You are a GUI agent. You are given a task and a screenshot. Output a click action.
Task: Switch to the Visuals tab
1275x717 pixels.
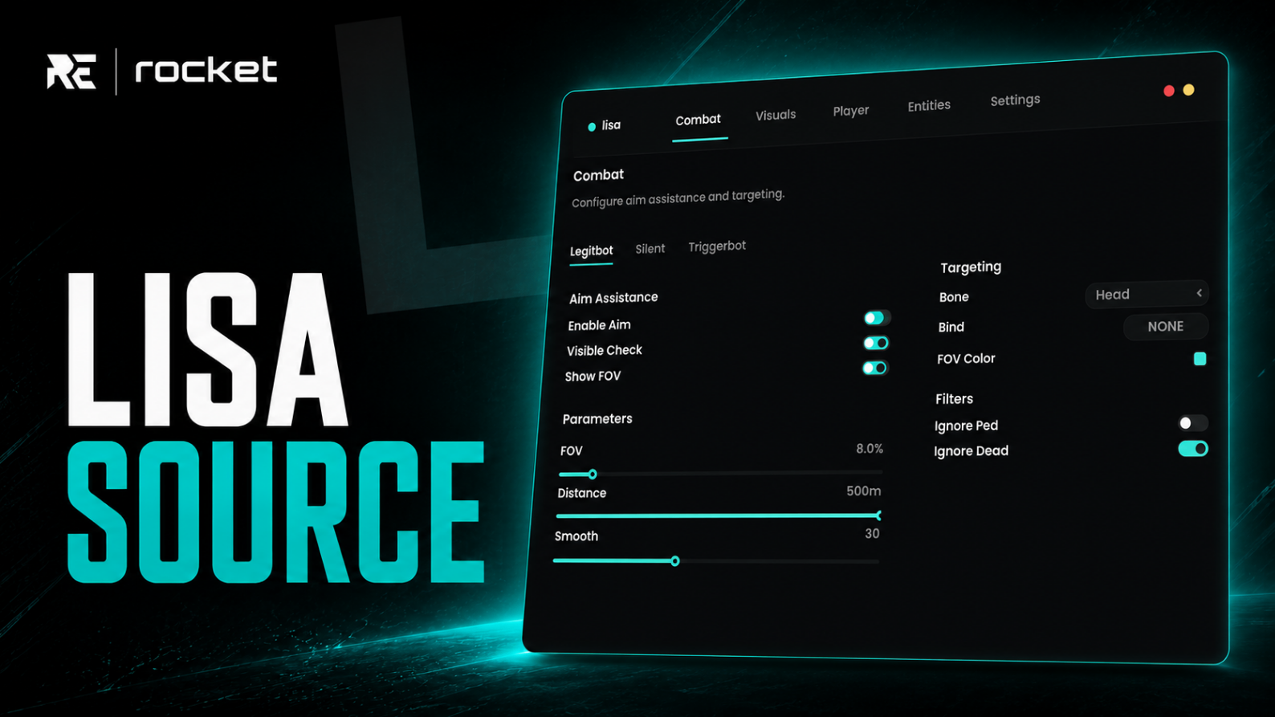coord(776,116)
